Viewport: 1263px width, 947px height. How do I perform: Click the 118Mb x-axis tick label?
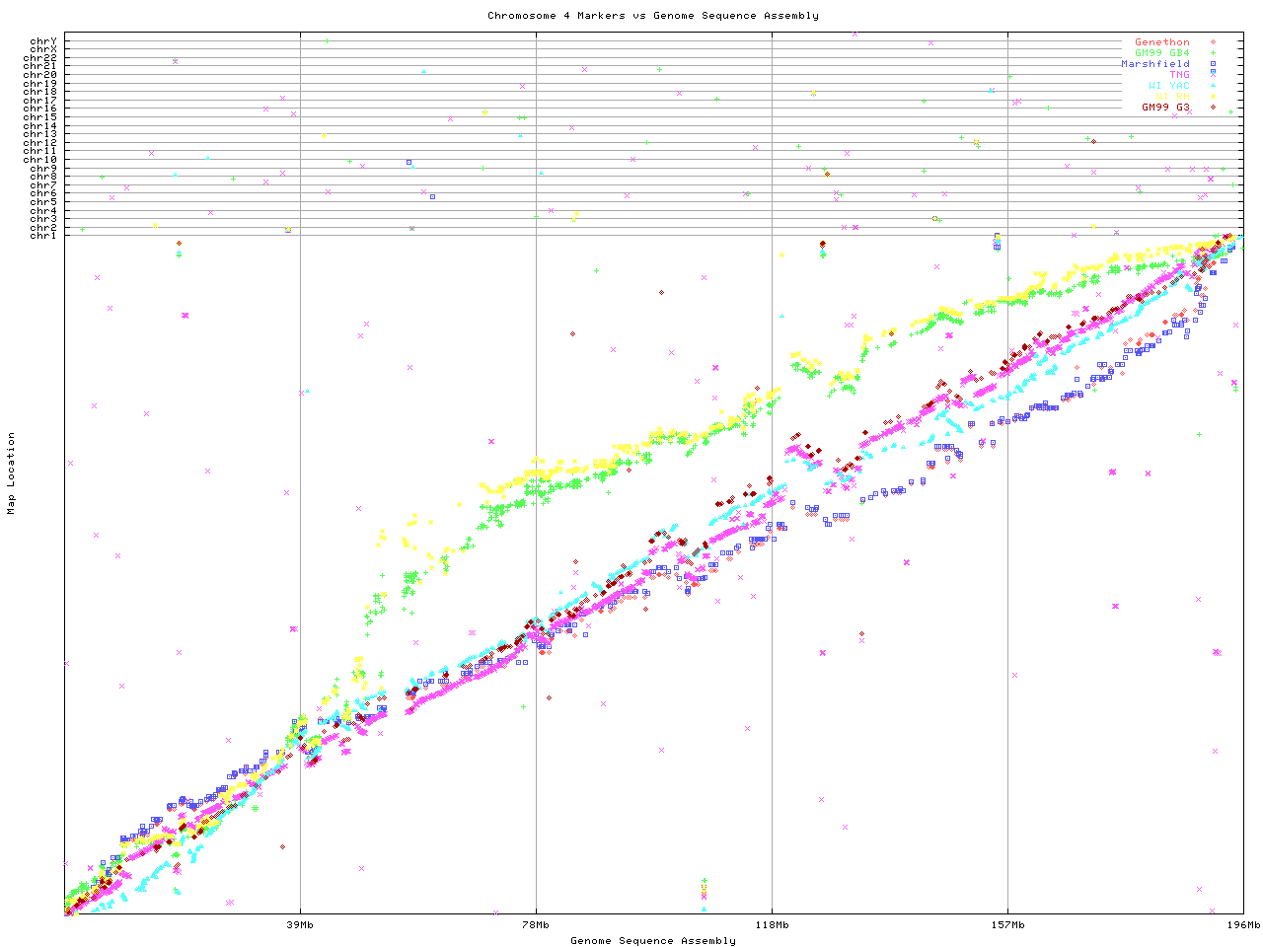pos(772,925)
